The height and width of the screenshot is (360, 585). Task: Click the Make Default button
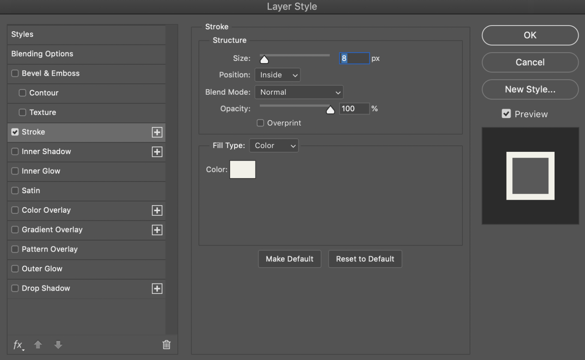pos(289,259)
